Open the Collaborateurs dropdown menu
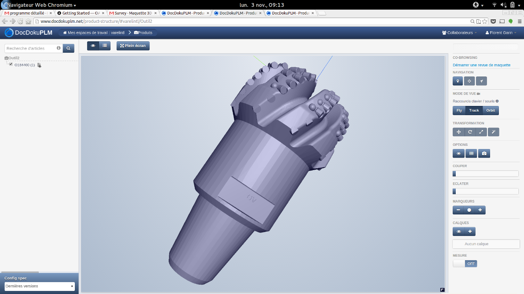Image resolution: width=524 pixels, height=294 pixels. 459,33
